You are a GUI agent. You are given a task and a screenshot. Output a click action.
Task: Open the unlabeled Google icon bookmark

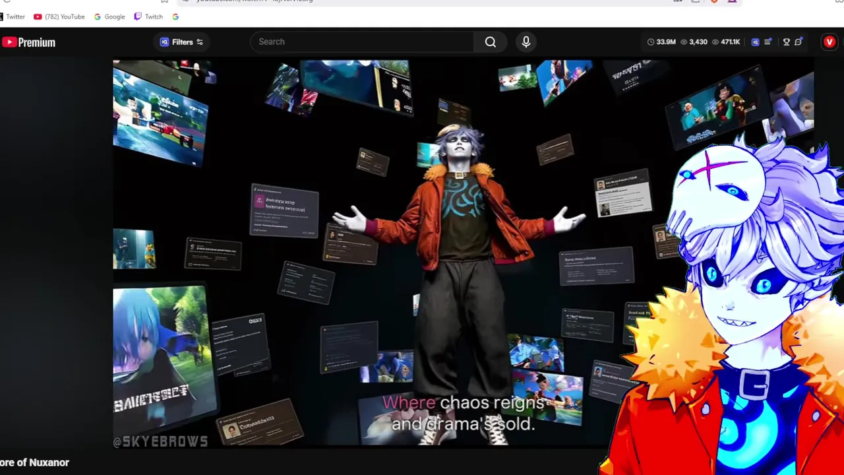point(175,16)
